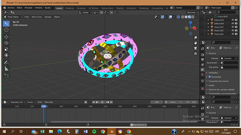Open the Archivo menu

tap(11, 8)
